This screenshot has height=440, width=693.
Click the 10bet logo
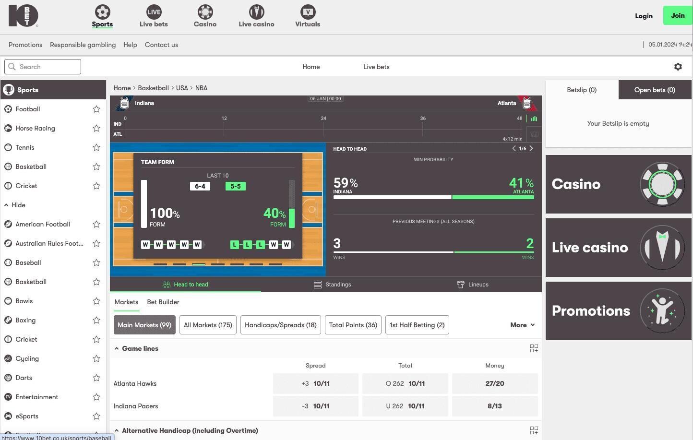pyautogui.click(x=23, y=16)
